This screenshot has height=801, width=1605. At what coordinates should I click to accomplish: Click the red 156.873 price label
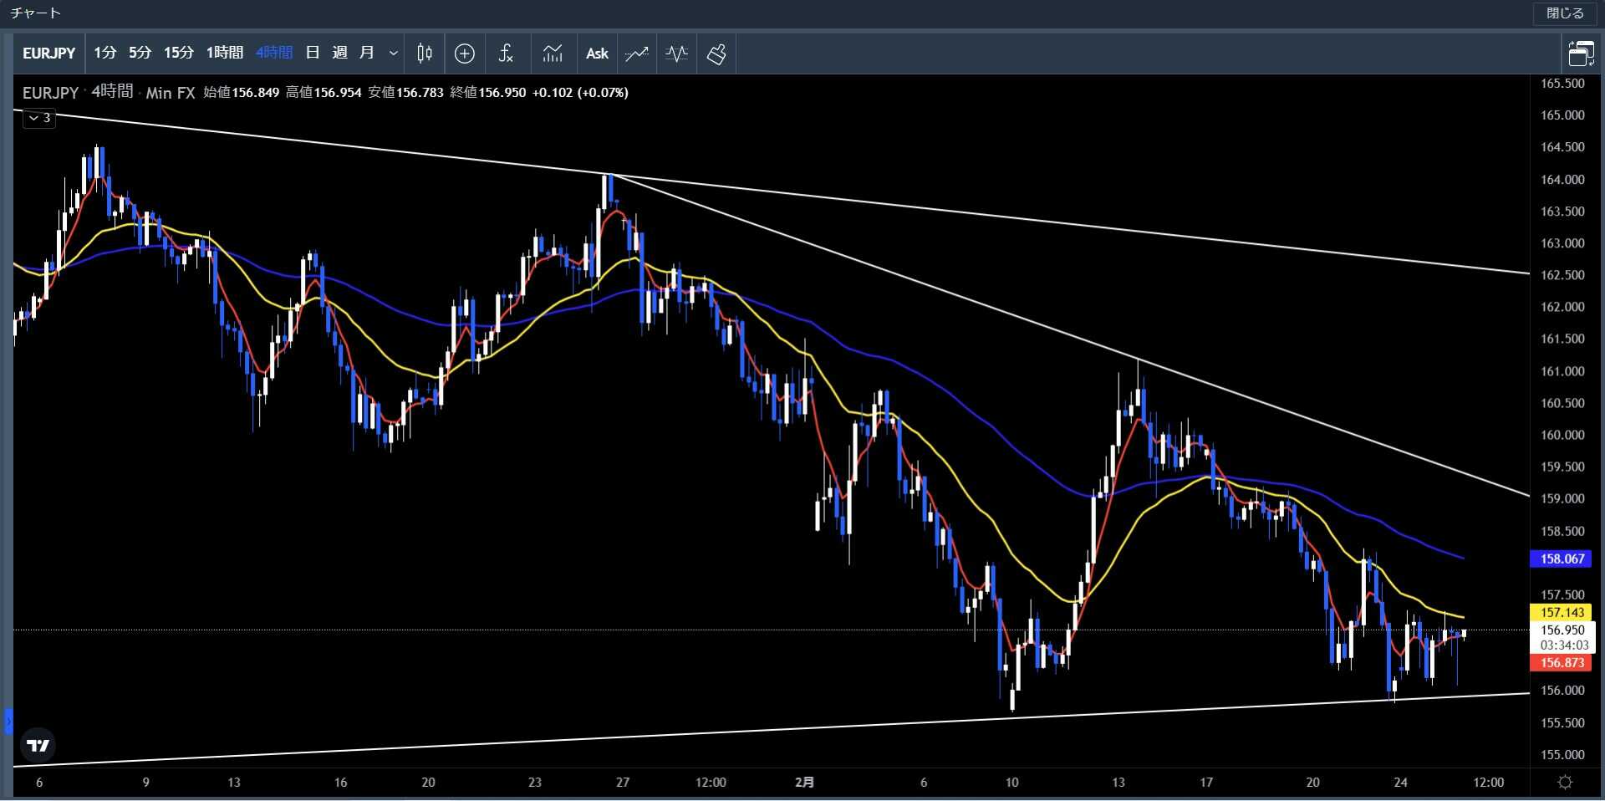point(1562,662)
